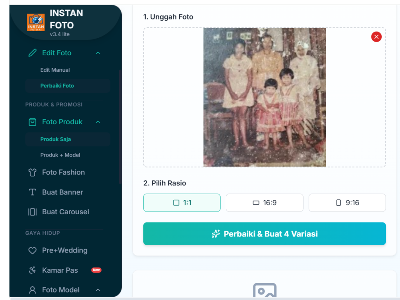Click the Instan Foto camera logo
The width and height of the screenshot is (400, 300).
pyautogui.click(x=36, y=23)
